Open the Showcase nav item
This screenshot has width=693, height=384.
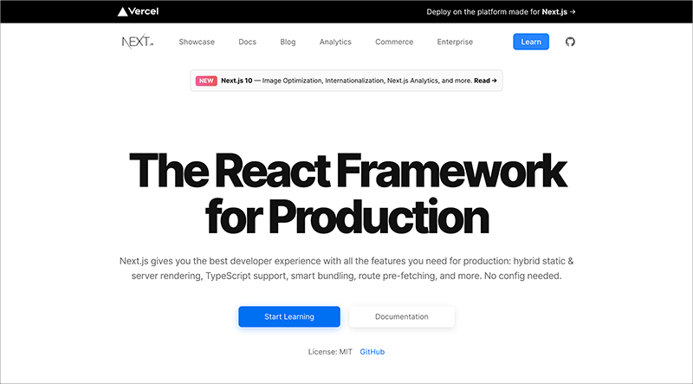(x=197, y=42)
